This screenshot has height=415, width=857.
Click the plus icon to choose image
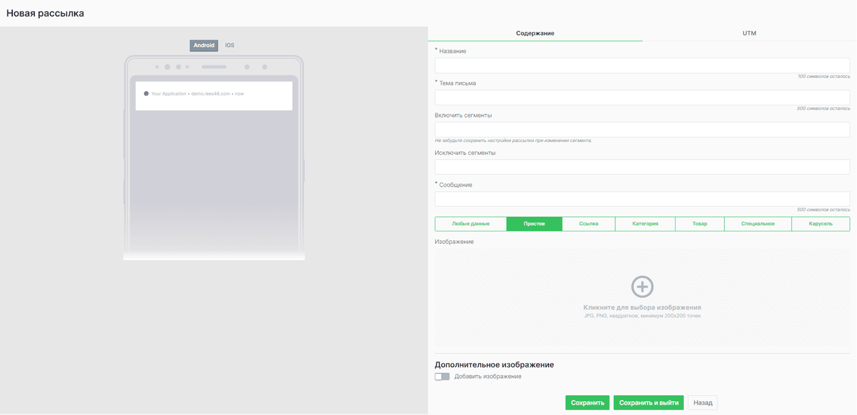pyautogui.click(x=642, y=286)
